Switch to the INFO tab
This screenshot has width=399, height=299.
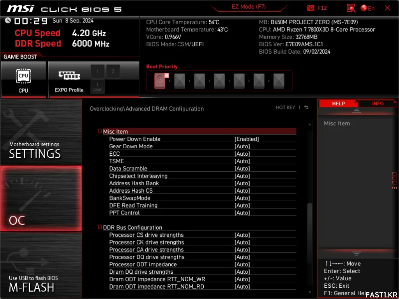[x=377, y=104]
